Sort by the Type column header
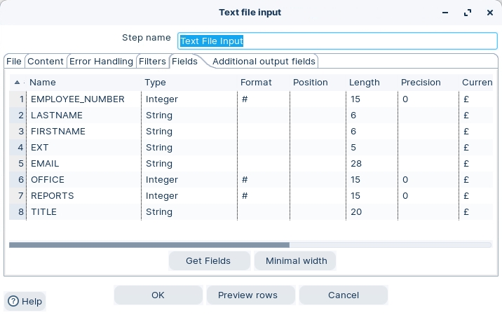502x315 pixels. pos(155,82)
